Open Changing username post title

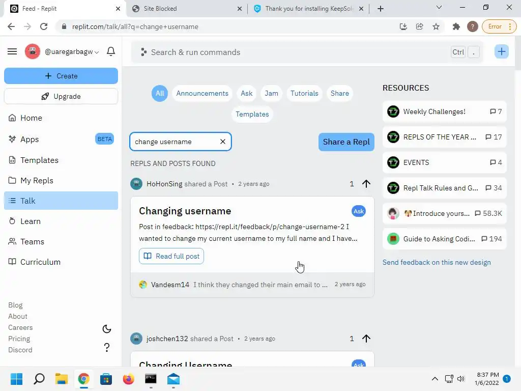[x=185, y=211]
